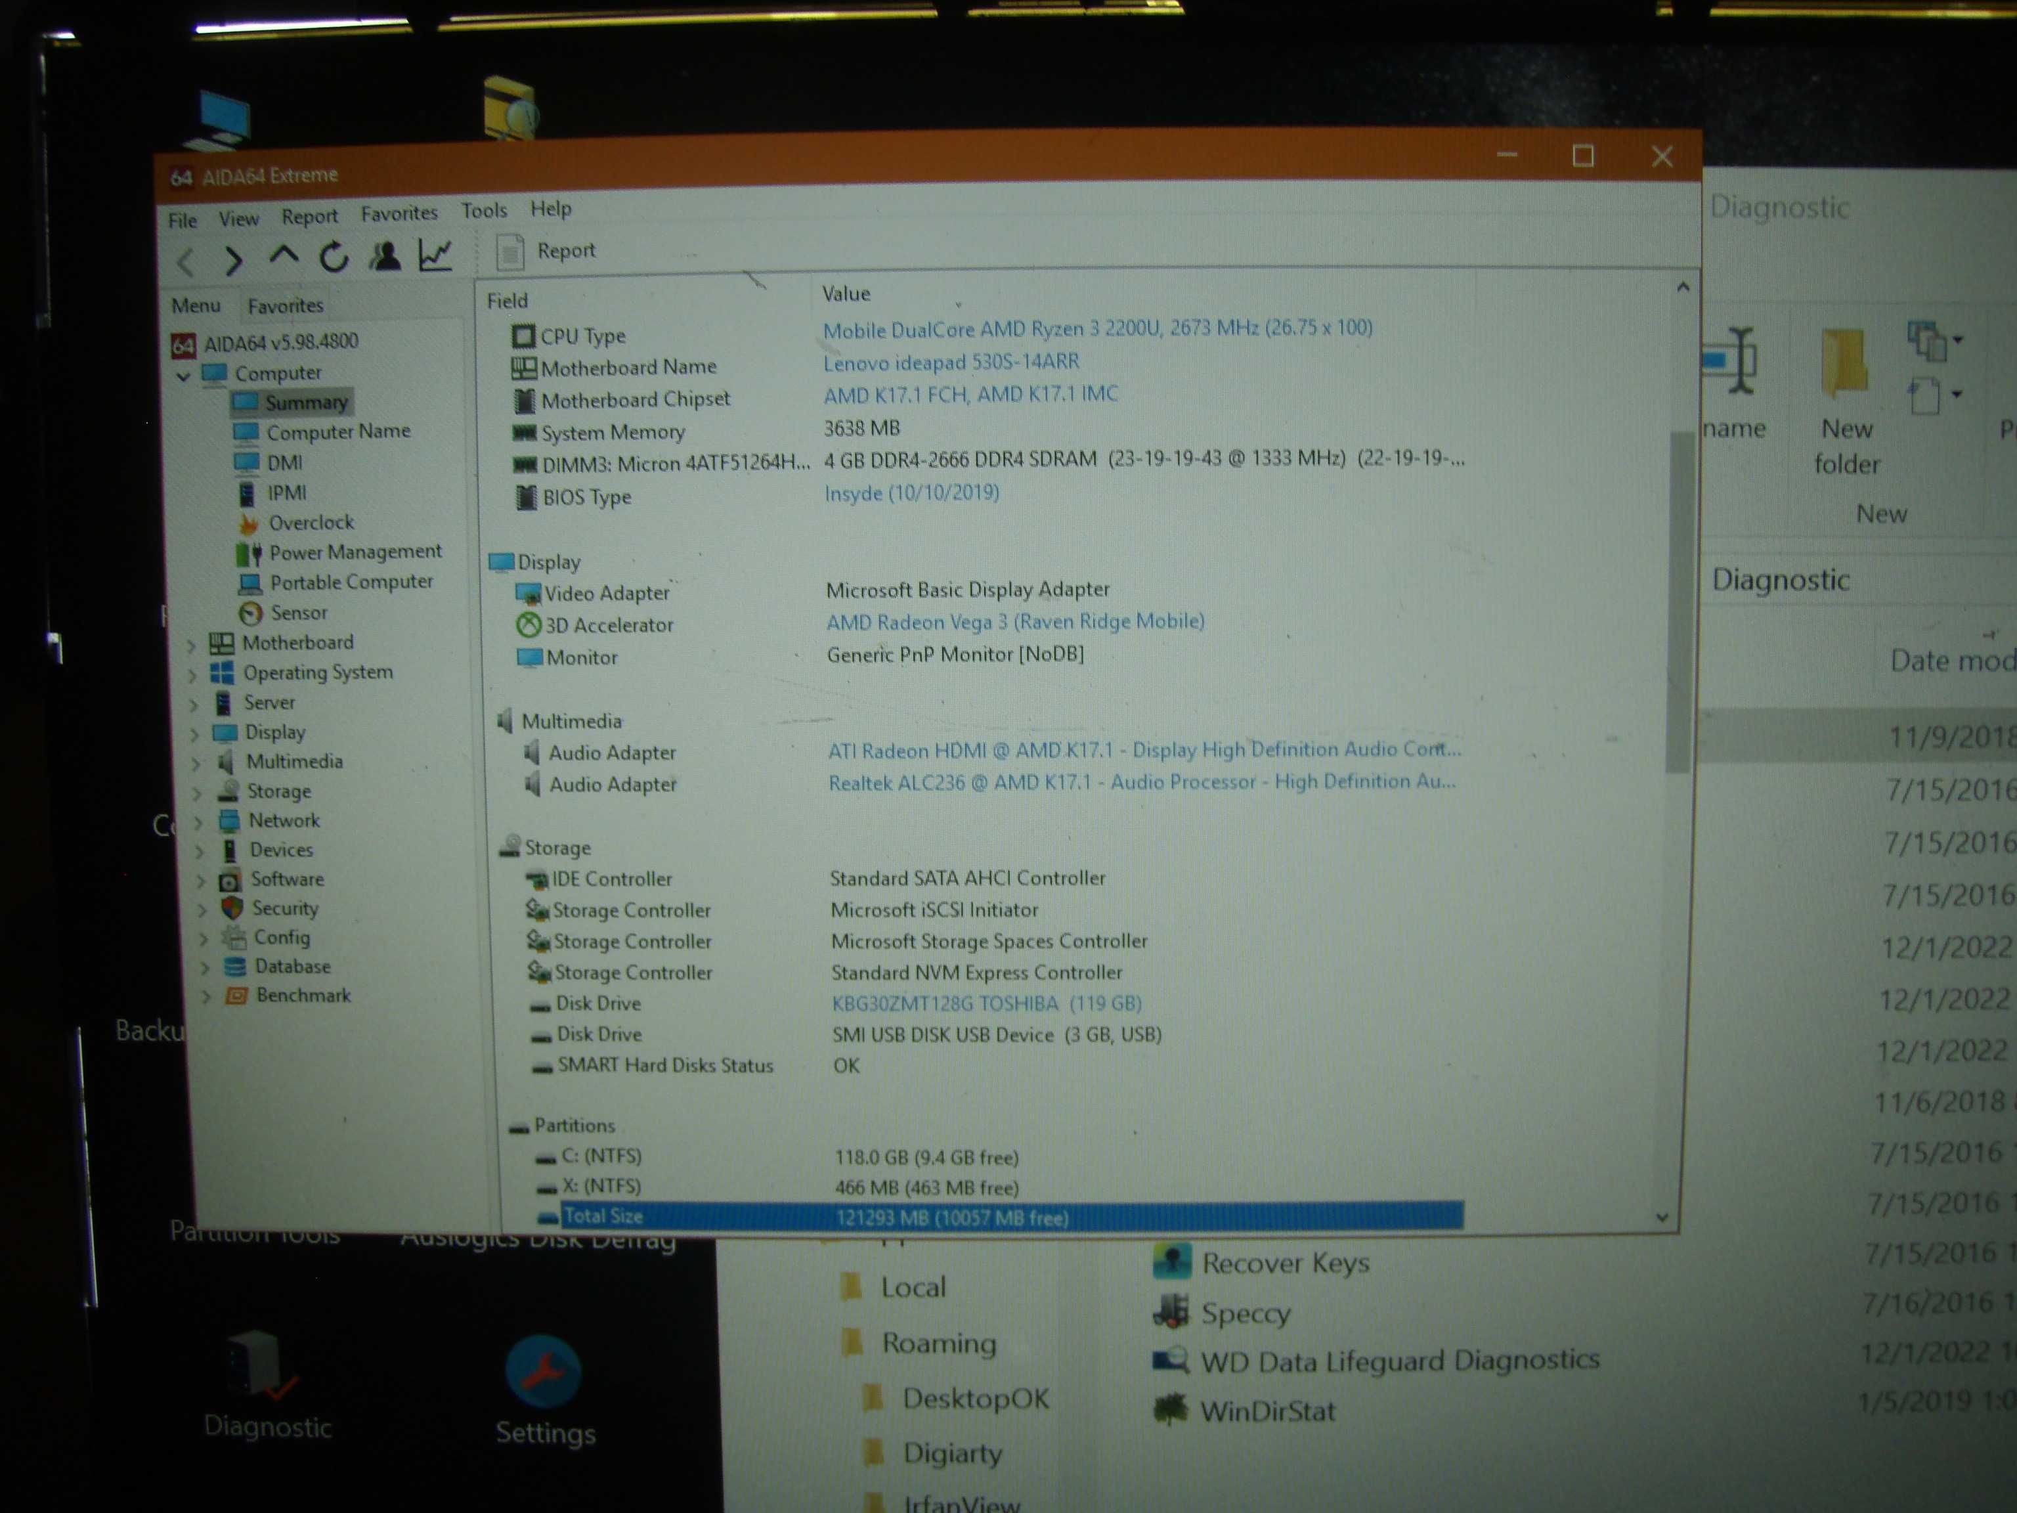Select Portable Computer tree item
Viewport: 2017px width, 1513px height.
pyautogui.click(x=335, y=582)
